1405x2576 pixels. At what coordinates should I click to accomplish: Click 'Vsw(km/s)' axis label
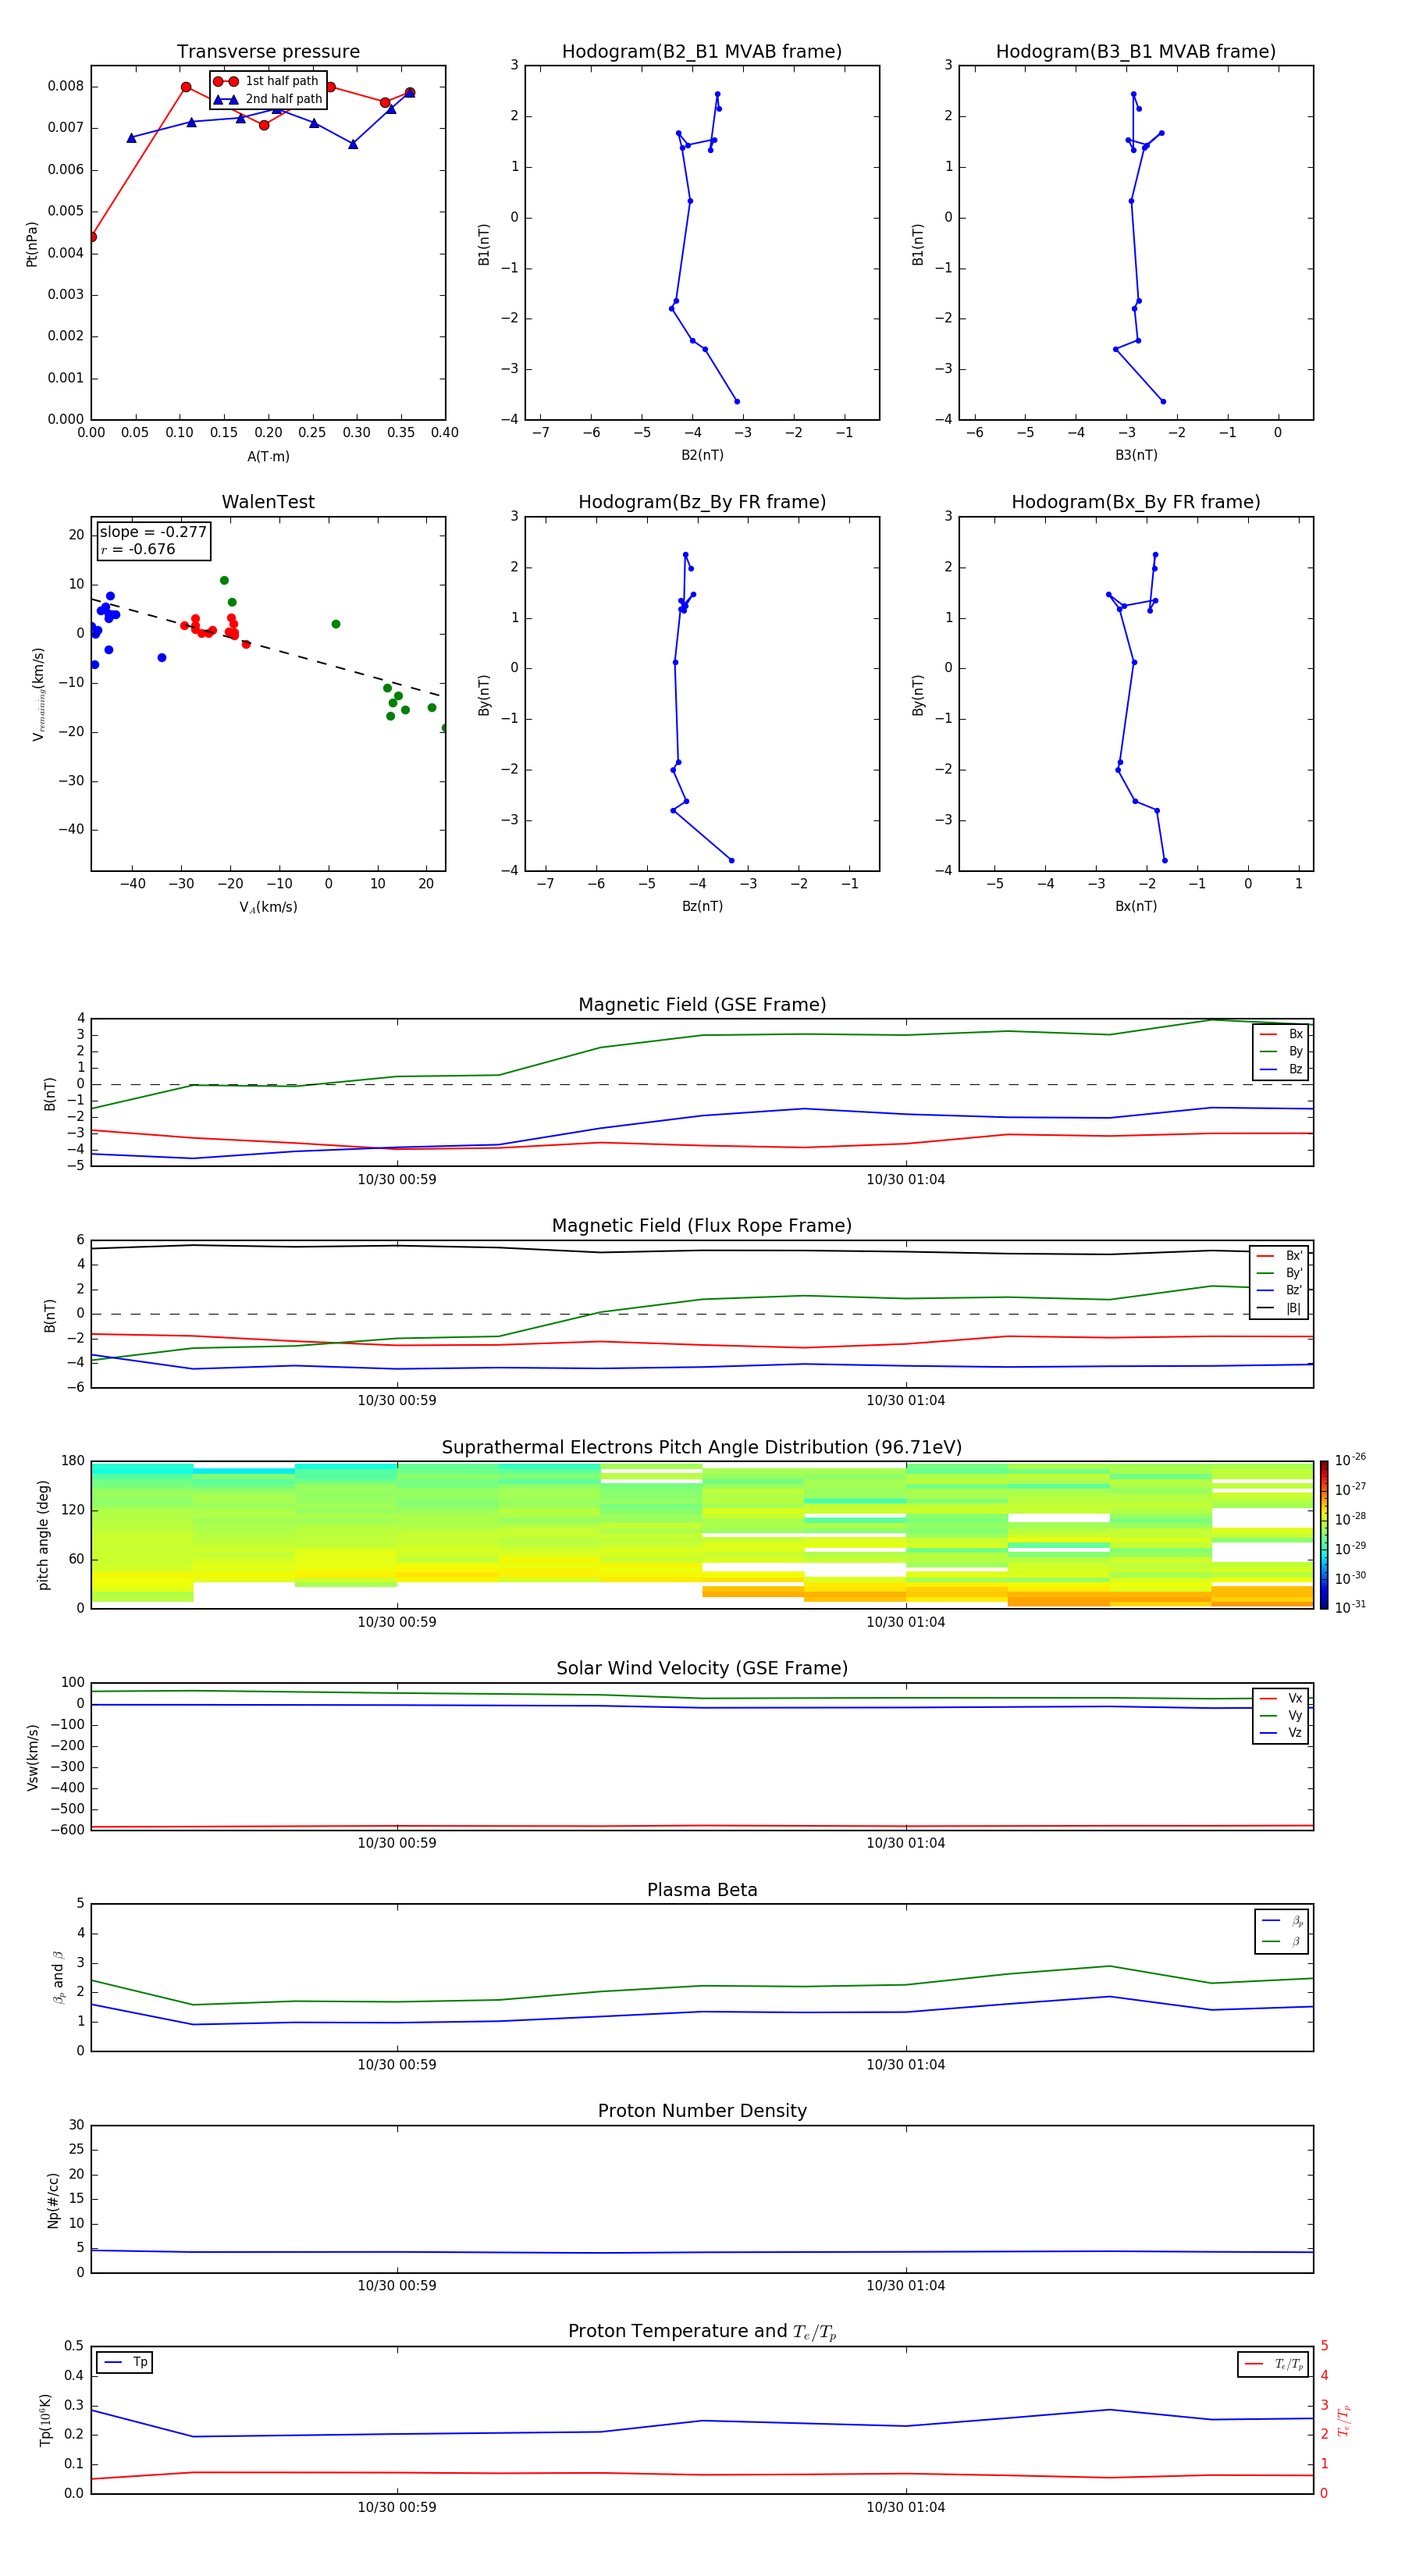click(33, 1757)
